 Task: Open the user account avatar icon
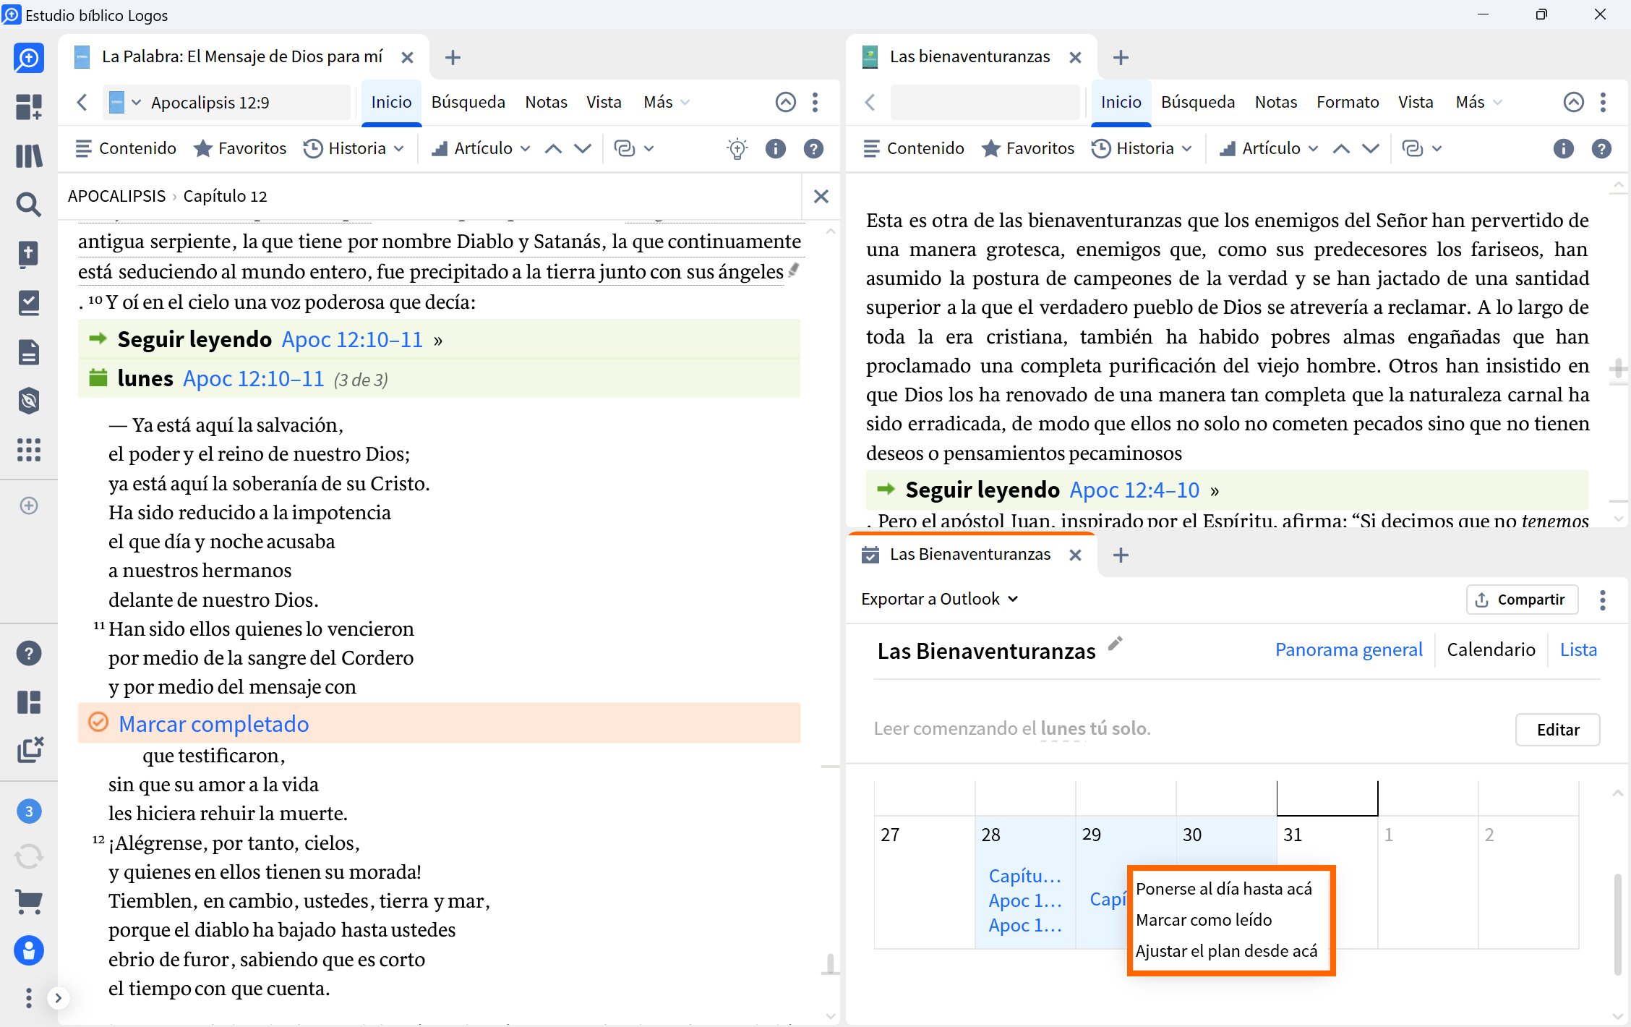click(x=29, y=950)
